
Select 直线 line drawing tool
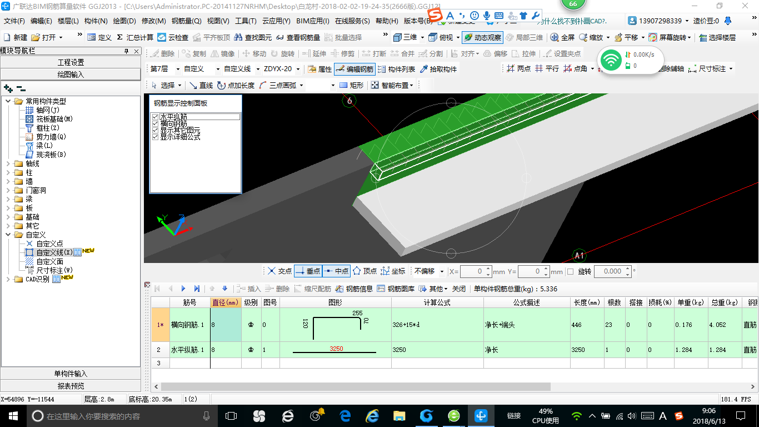click(x=201, y=85)
